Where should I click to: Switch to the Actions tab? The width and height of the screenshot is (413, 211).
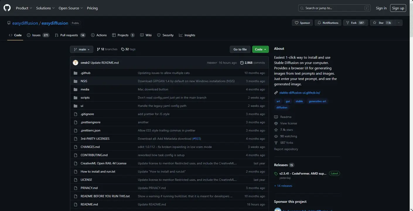coord(99,35)
